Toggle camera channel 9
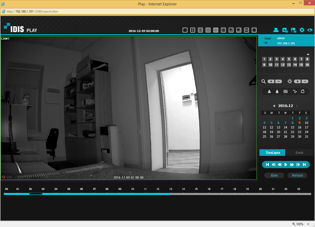Image resolution: width=315 pixels, height=227 pixels. [x=264, y=65]
